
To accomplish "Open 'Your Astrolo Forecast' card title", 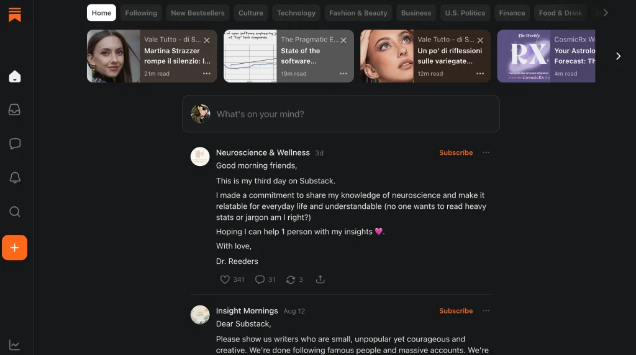I will pos(575,56).
